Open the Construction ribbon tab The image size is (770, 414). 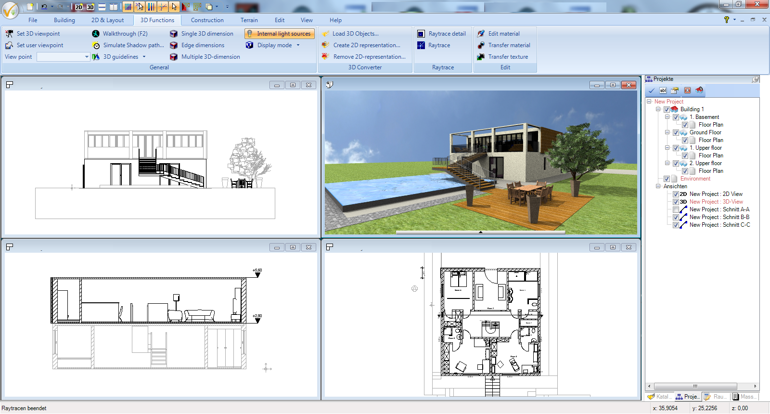pos(207,20)
